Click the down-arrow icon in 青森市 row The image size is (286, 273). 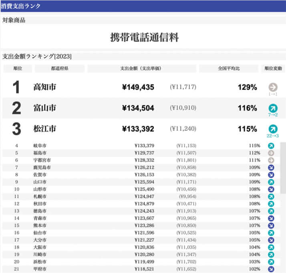coord(271,218)
